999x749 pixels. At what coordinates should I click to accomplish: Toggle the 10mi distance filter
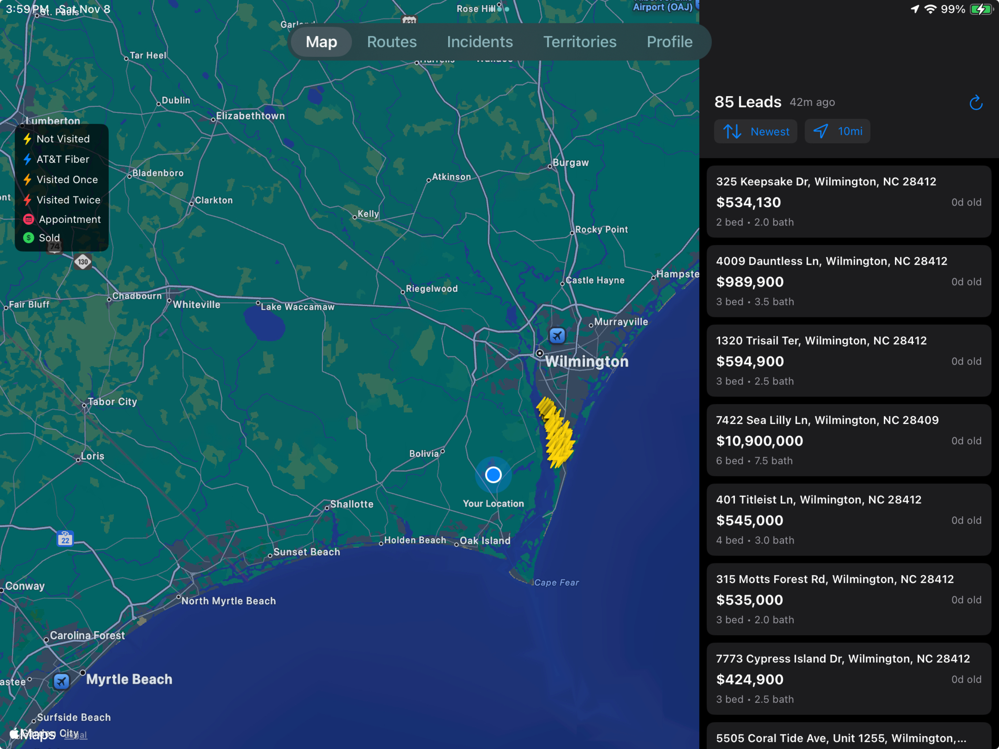(837, 131)
